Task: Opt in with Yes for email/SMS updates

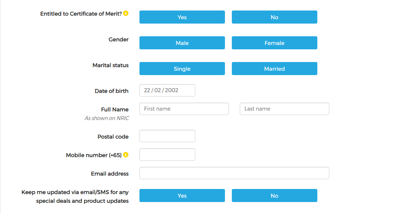Action: click(182, 196)
